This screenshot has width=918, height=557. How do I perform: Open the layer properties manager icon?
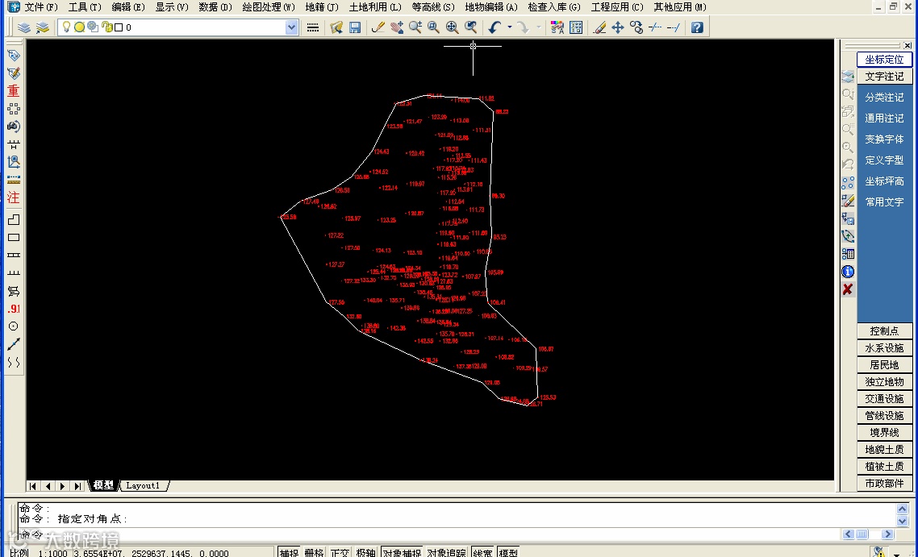[x=24, y=27]
